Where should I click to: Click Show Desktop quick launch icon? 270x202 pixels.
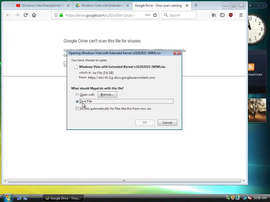point(19,198)
